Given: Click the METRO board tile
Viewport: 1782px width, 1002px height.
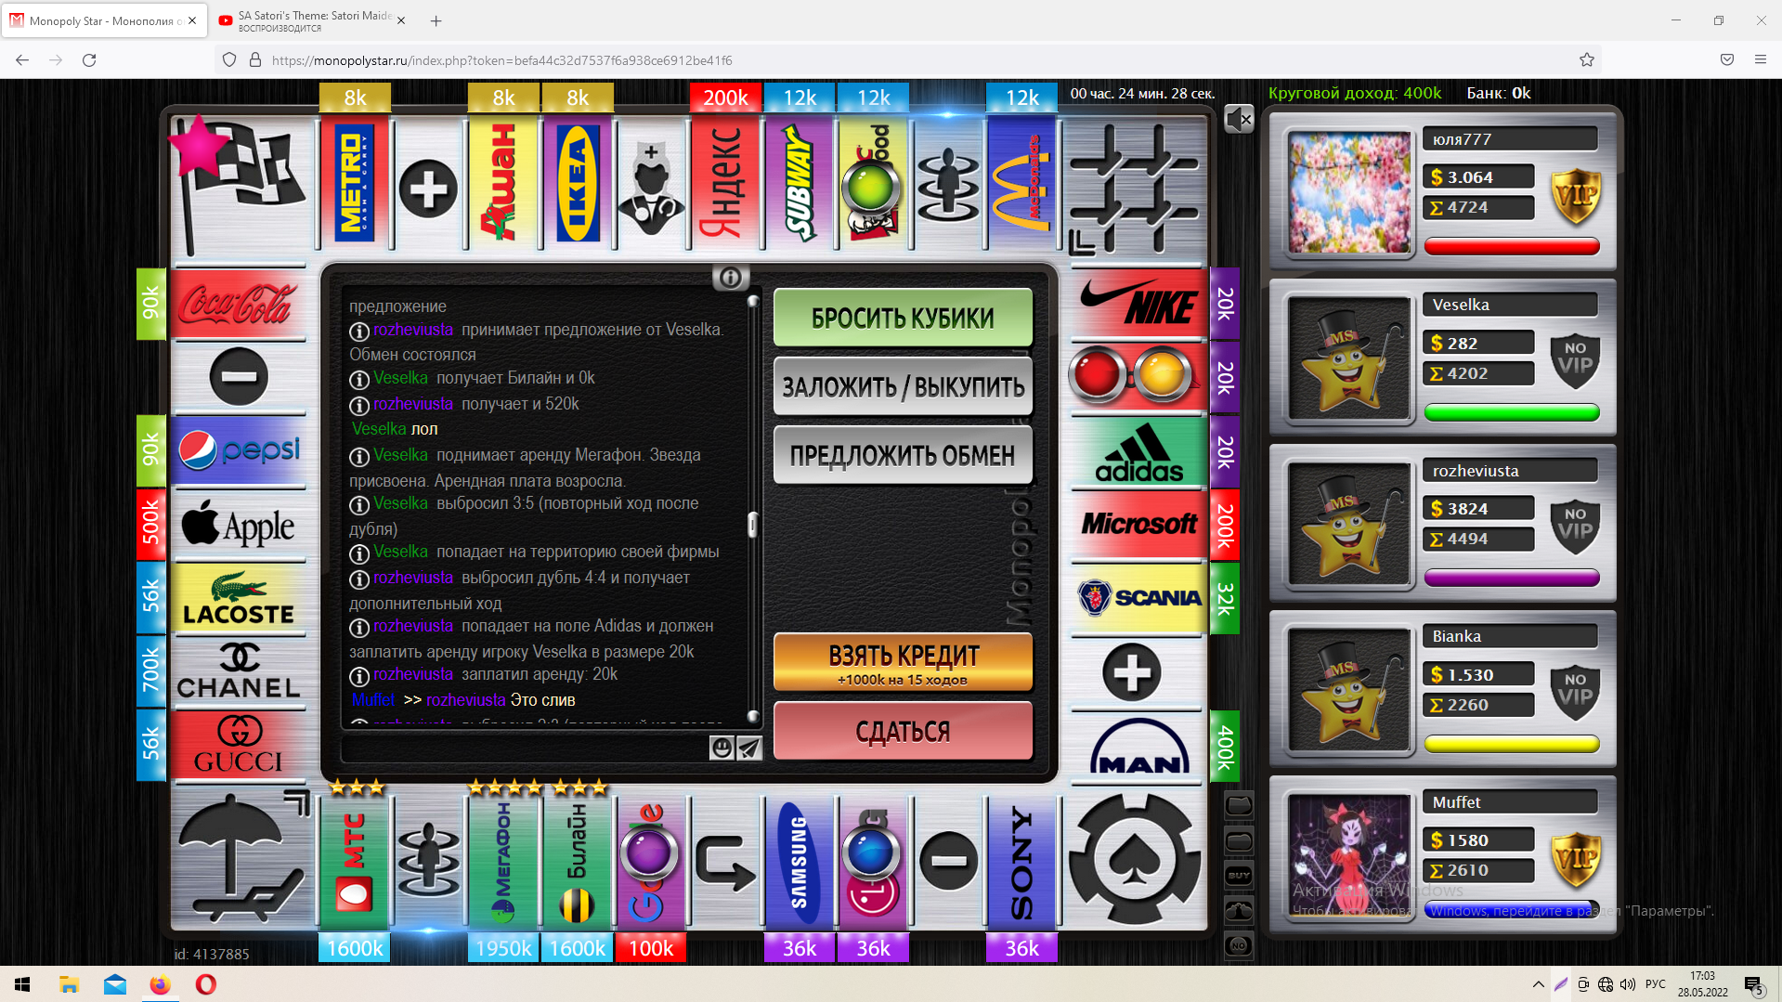Looking at the screenshot, I should (355, 183).
